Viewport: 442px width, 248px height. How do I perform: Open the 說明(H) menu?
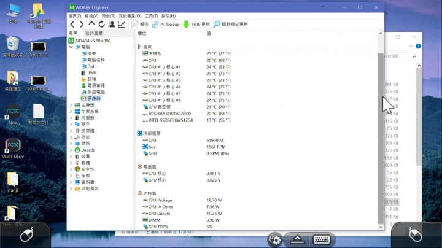(168, 16)
